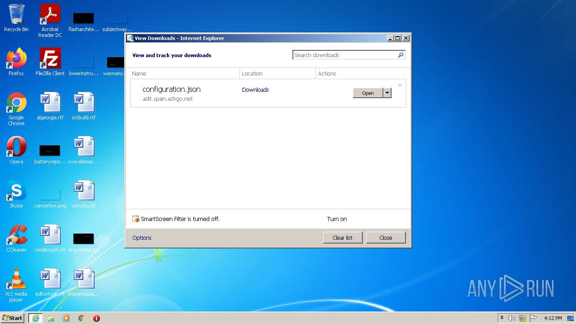Image resolution: width=576 pixels, height=324 pixels.
Task: Click the 4:12 PM system clock
Action: [553, 318]
